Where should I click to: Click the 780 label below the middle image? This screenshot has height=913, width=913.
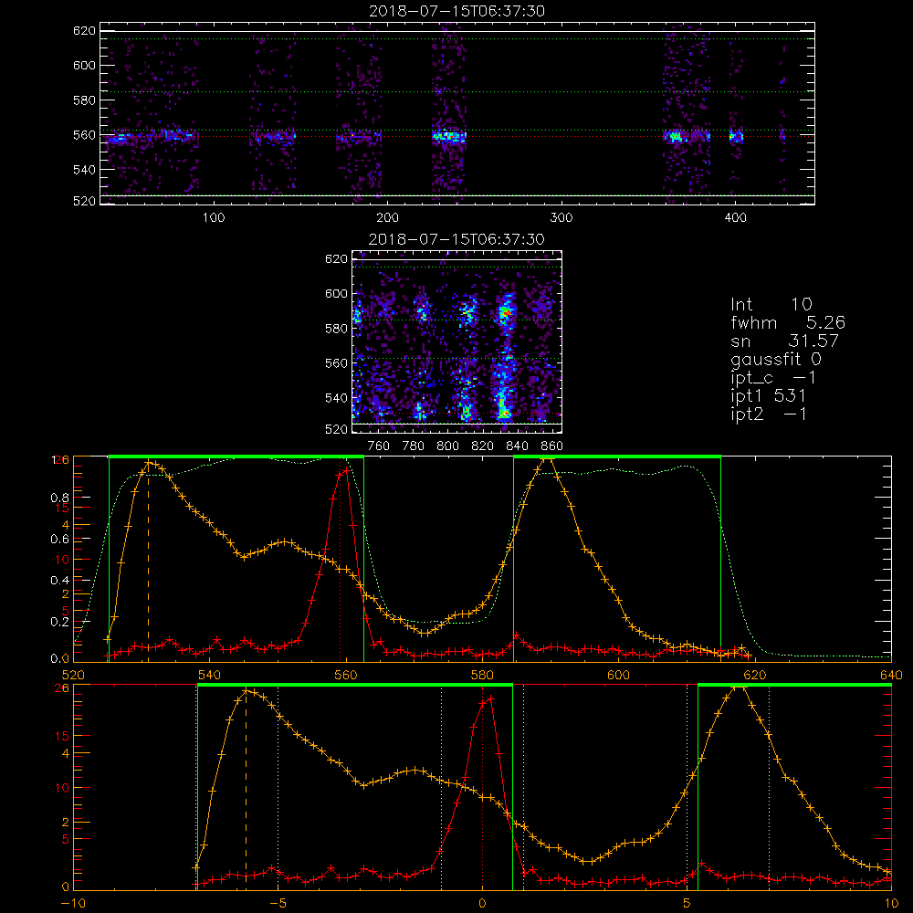(414, 446)
